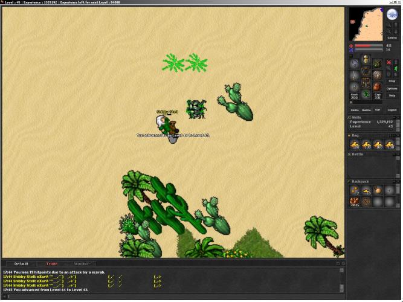Image resolution: width=403 pixels, height=302 pixels.
Task: Click the helmet equipment slot
Action: pyautogui.click(x=366, y=60)
